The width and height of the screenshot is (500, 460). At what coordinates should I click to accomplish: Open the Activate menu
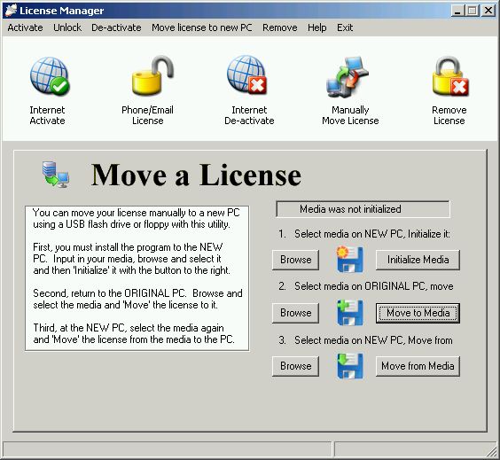pos(25,27)
